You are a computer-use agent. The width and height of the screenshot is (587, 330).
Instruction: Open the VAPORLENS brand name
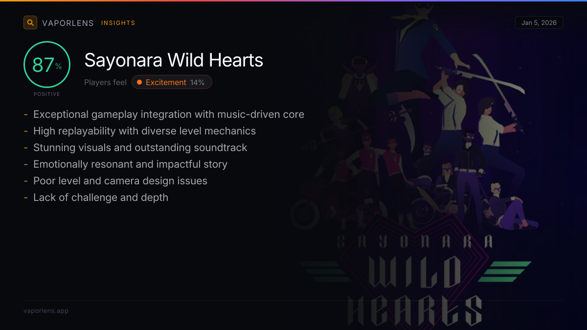coord(68,23)
